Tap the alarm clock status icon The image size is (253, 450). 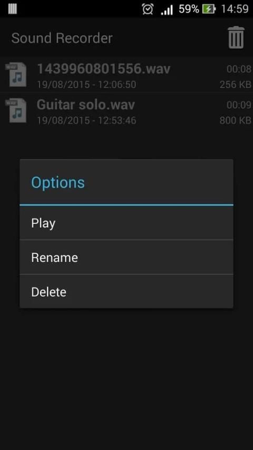148,9
